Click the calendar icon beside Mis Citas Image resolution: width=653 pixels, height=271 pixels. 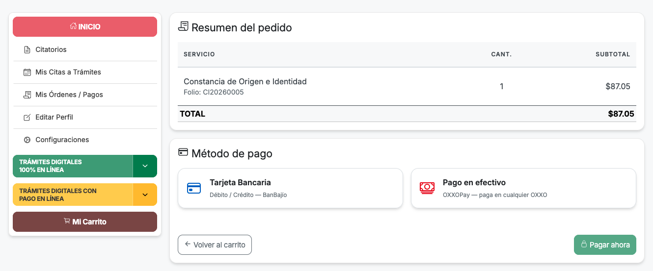[x=27, y=72]
